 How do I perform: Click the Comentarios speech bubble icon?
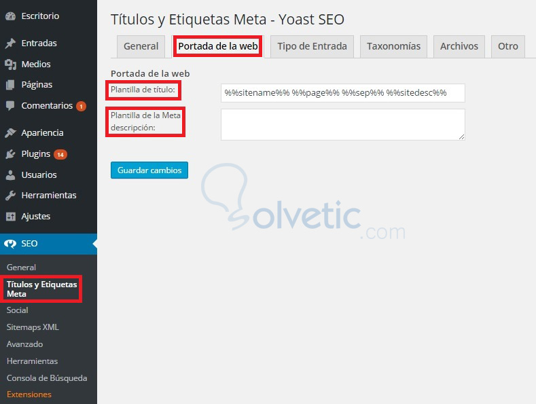click(x=11, y=106)
